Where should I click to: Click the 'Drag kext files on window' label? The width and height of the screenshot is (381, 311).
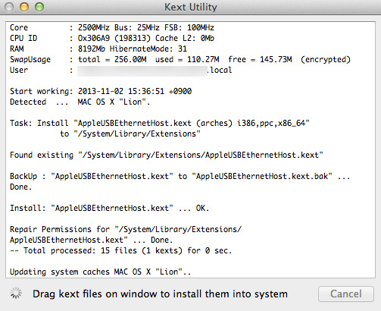point(160,294)
